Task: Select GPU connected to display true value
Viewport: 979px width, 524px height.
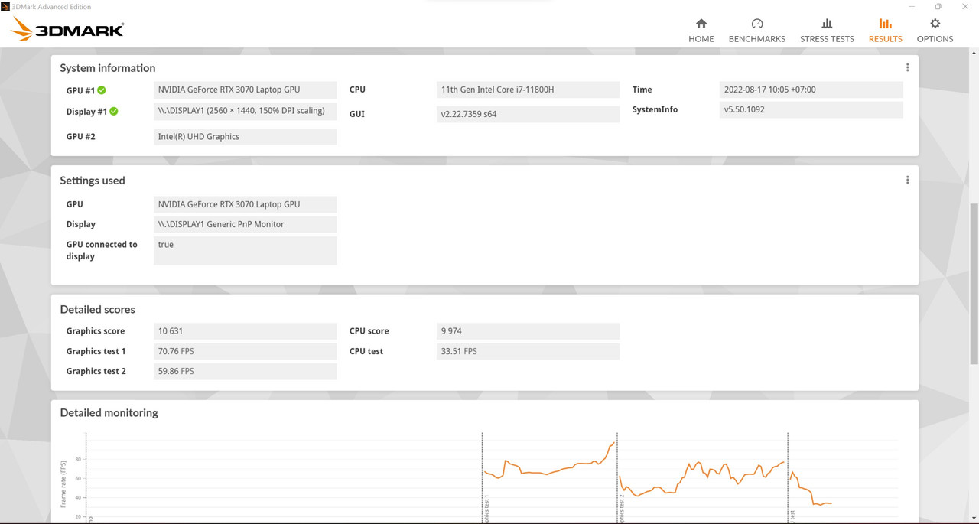Action: tap(245, 250)
